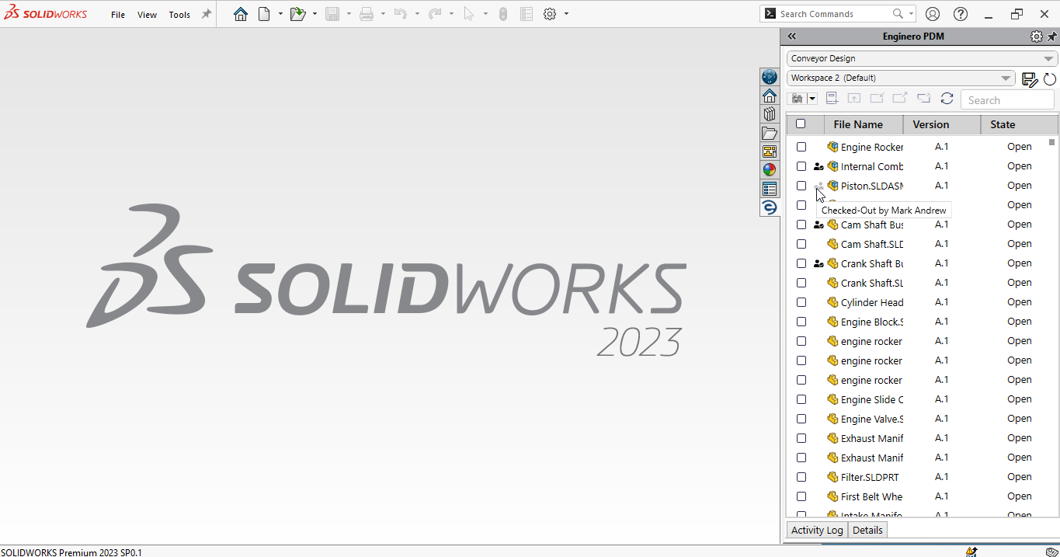Screen dimensions: 1060x557
Task: Open the Design Library task pane tab
Action: tap(770, 114)
